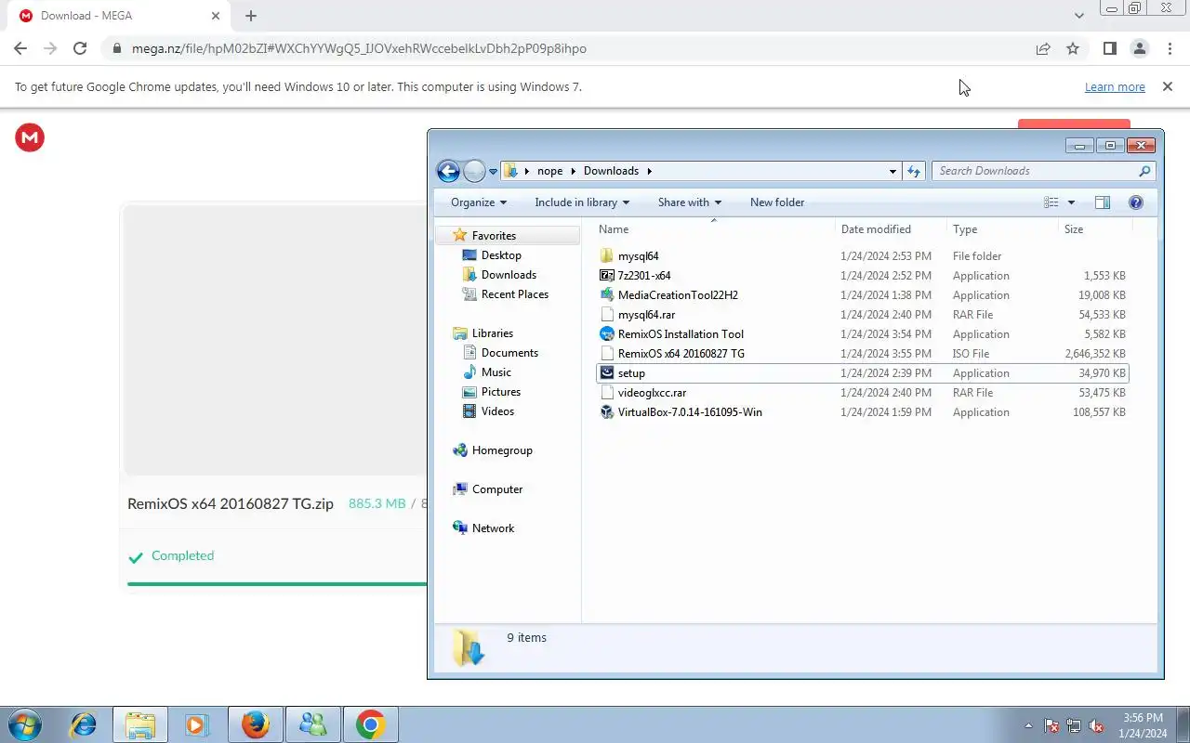The image size is (1190, 743).
Task: Select RemixOS x64 20160827 TG ISO file
Action: click(681, 354)
